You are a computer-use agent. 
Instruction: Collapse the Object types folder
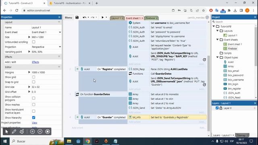(217, 57)
